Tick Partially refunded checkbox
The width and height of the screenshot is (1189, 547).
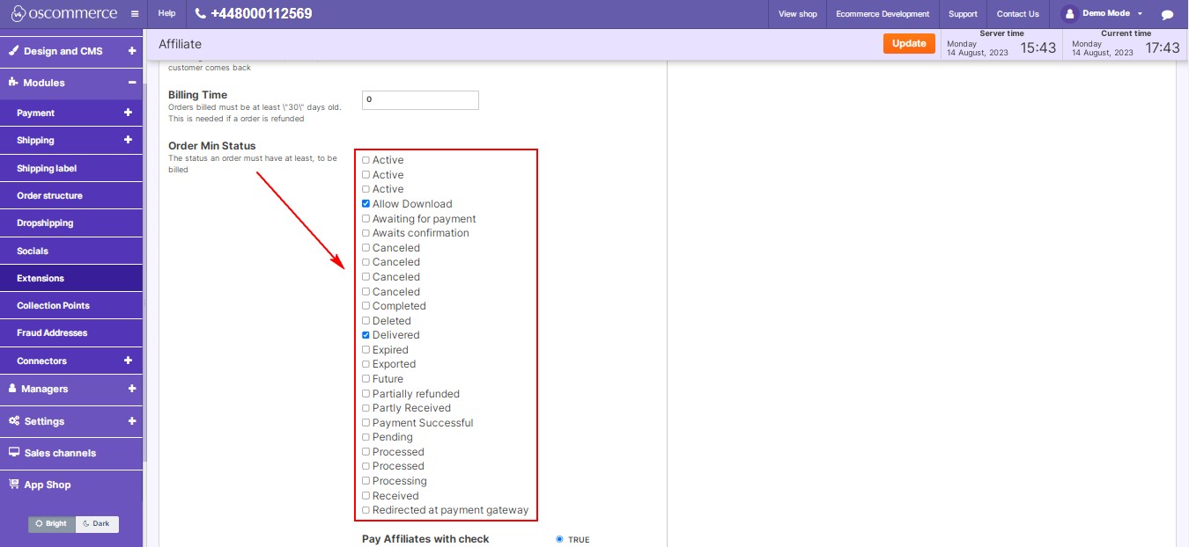(x=366, y=394)
